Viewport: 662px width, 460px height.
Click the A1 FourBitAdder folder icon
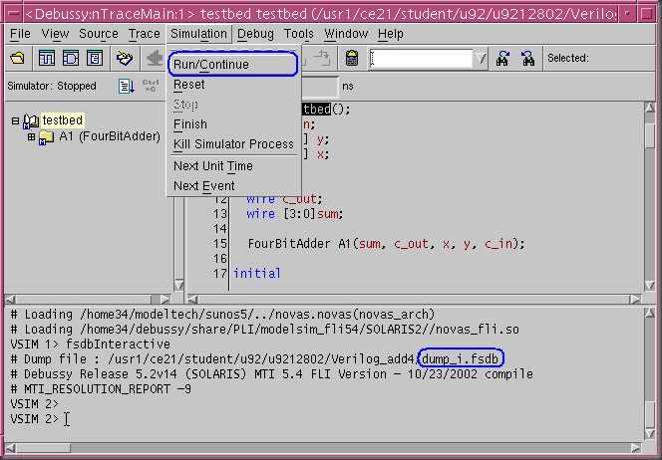point(46,137)
